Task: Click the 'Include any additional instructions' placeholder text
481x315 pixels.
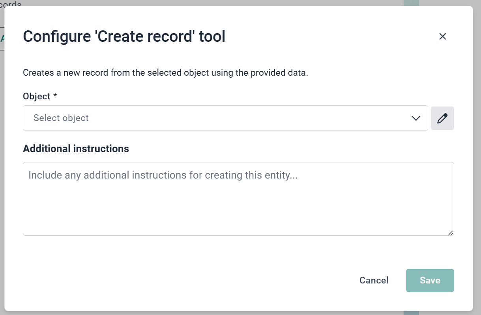Action: pos(163,175)
